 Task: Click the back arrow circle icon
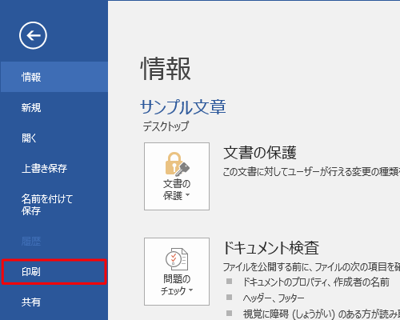click(x=33, y=35)
